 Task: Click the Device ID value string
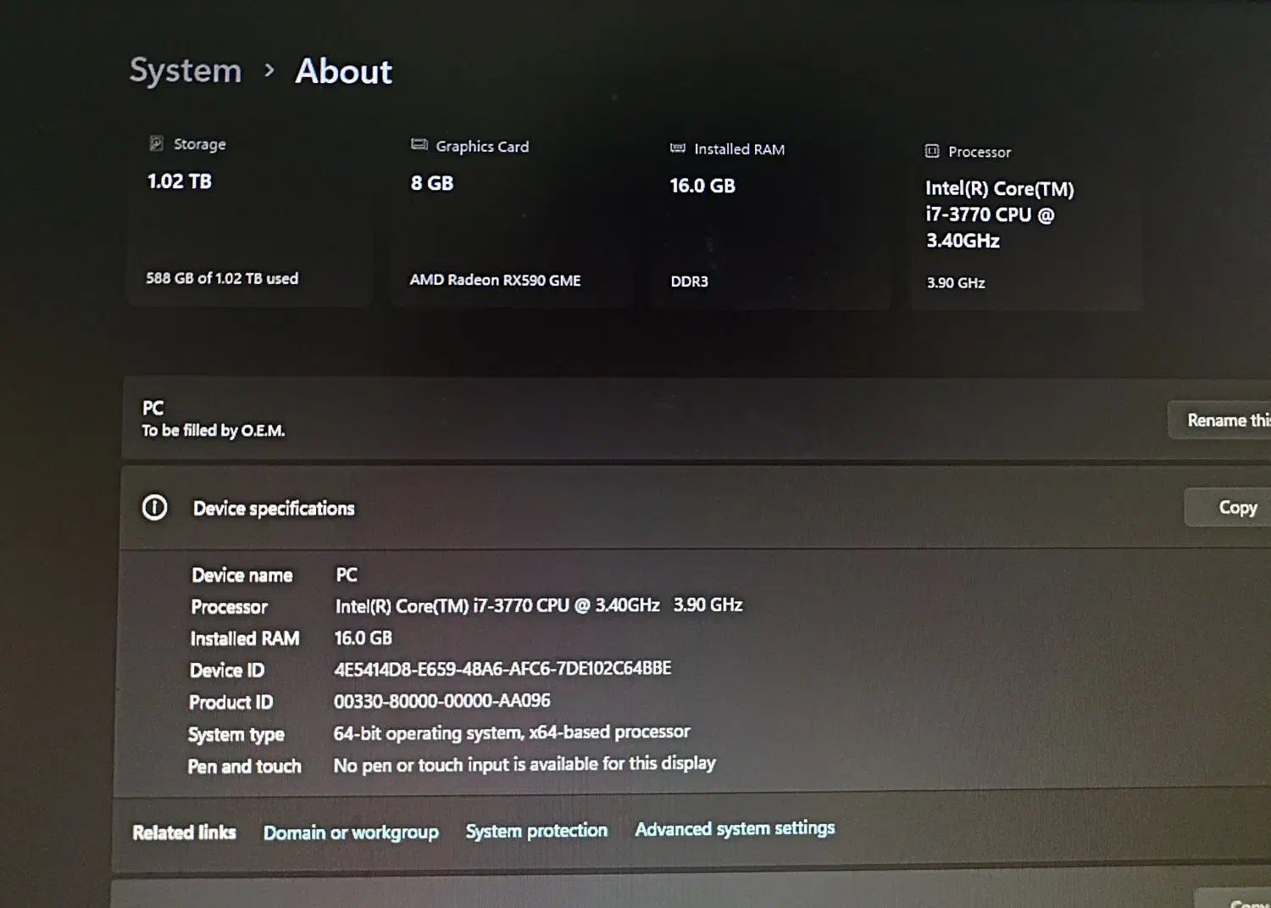pyautogui.click(x=502, y=669)
